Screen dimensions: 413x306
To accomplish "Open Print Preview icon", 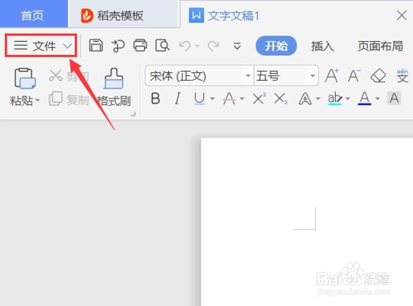I will click(x=163, y=46).
